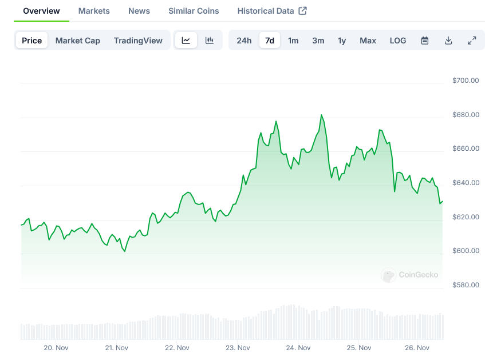Set time range to 1m

pos(293,41)
